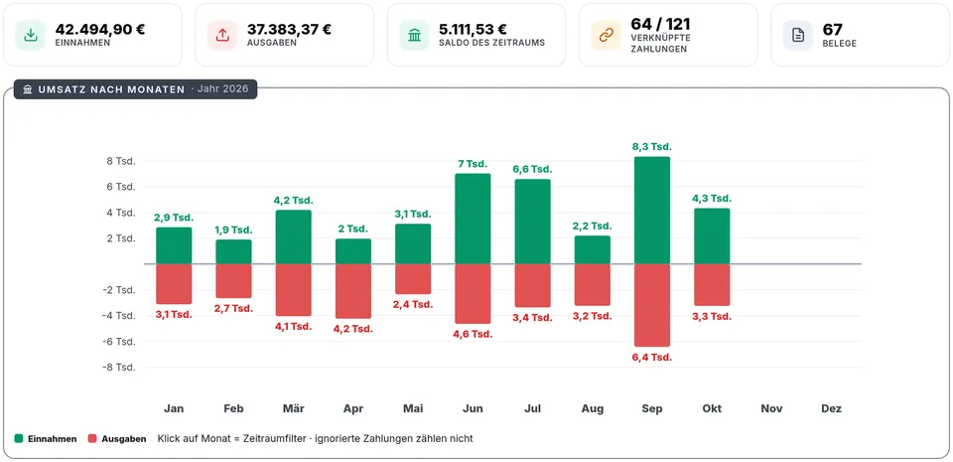Click the 7 Tsd. value label
The image size is (953, 462).
(473, 164)
